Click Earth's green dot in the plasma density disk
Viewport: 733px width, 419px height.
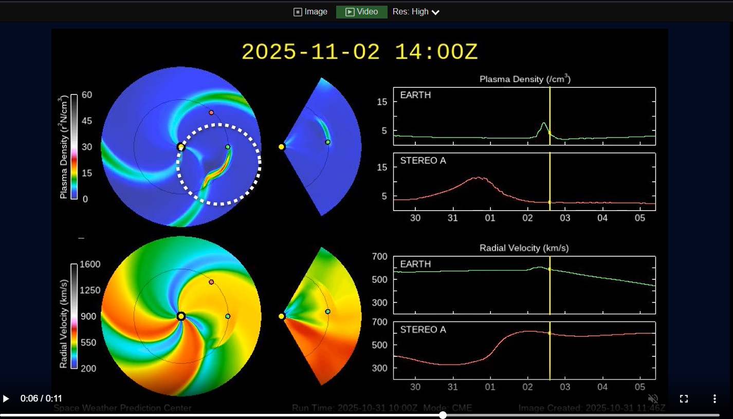pyautogui.click(x=228, y=147)
